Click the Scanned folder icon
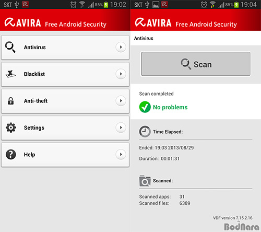 coord(145,181)
